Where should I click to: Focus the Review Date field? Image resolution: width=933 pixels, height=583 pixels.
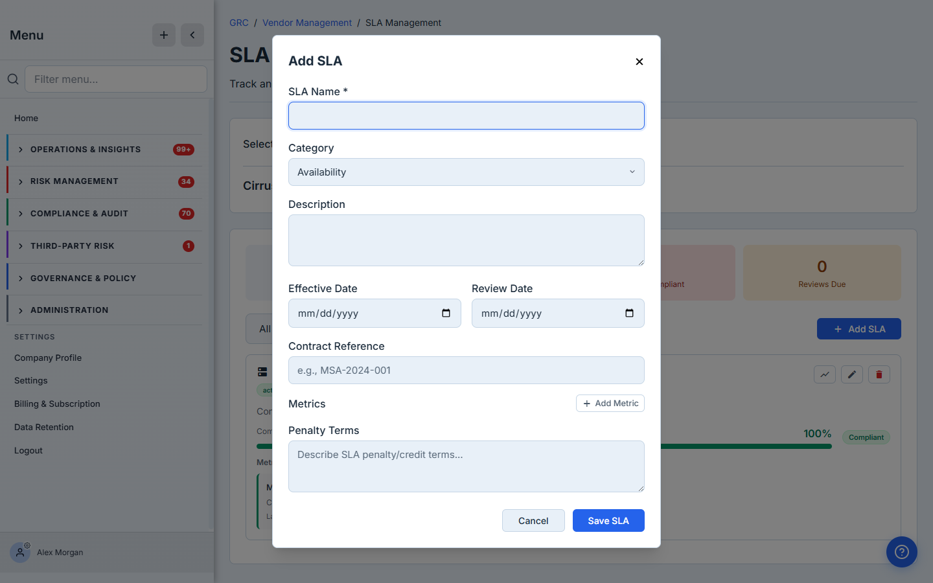coord(558,314)
